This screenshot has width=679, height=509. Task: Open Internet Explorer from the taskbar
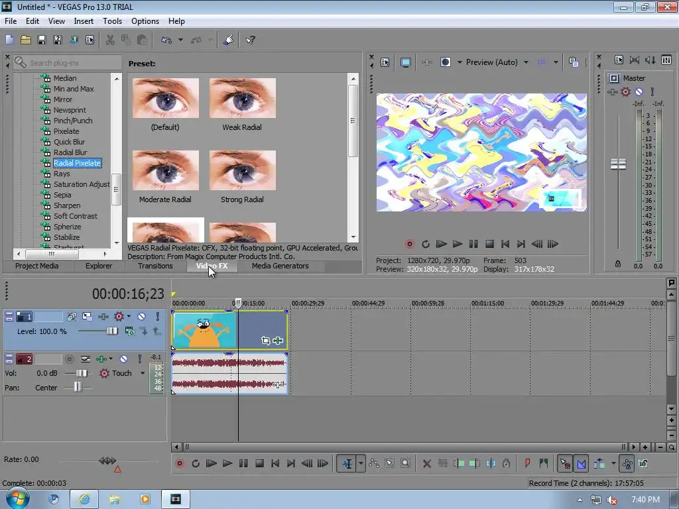84,500
